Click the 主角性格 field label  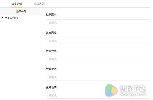pos(51,87)
